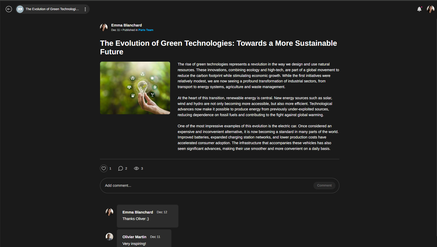Click the views eye icon
Image resolution: width=437 pixels, height=247 pixels.
[136, 169]
